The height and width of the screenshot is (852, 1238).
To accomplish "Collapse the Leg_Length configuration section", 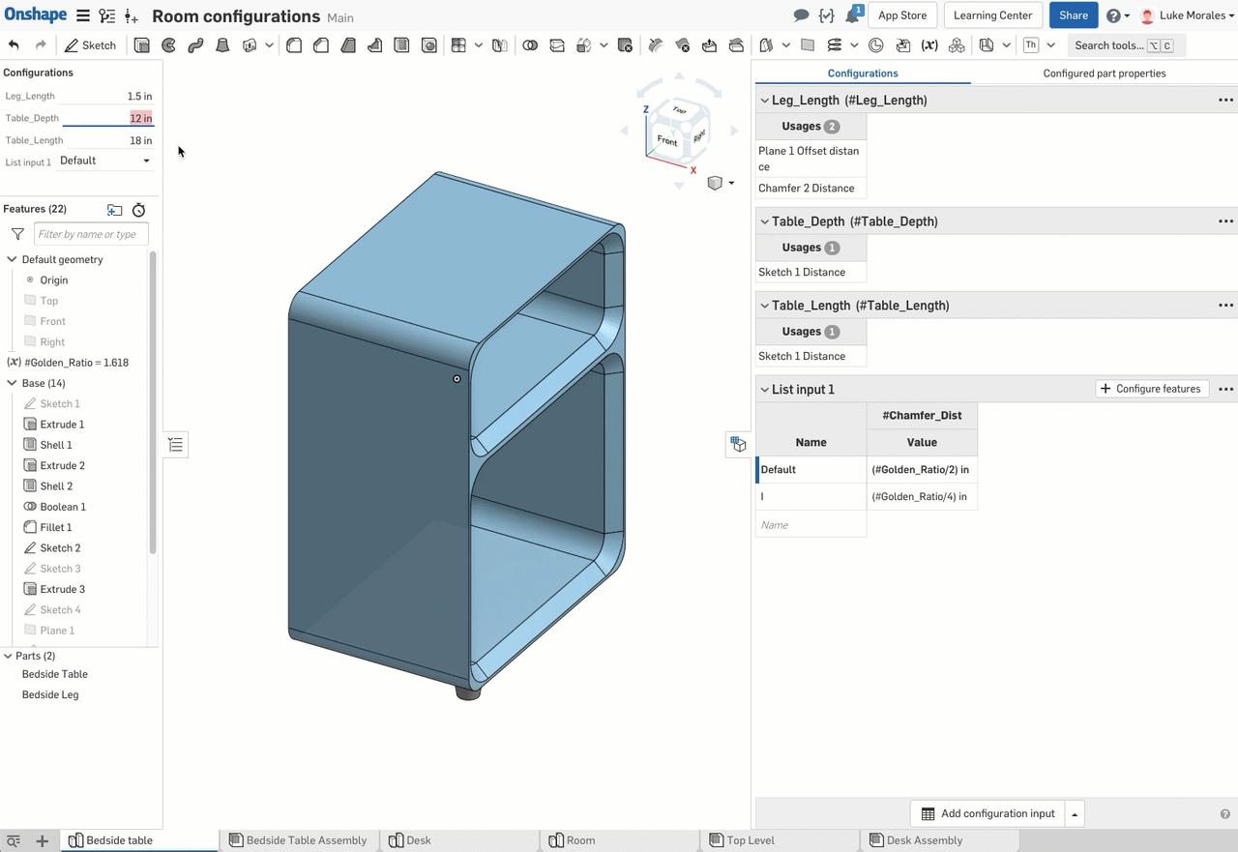I will tap(764, 100).
